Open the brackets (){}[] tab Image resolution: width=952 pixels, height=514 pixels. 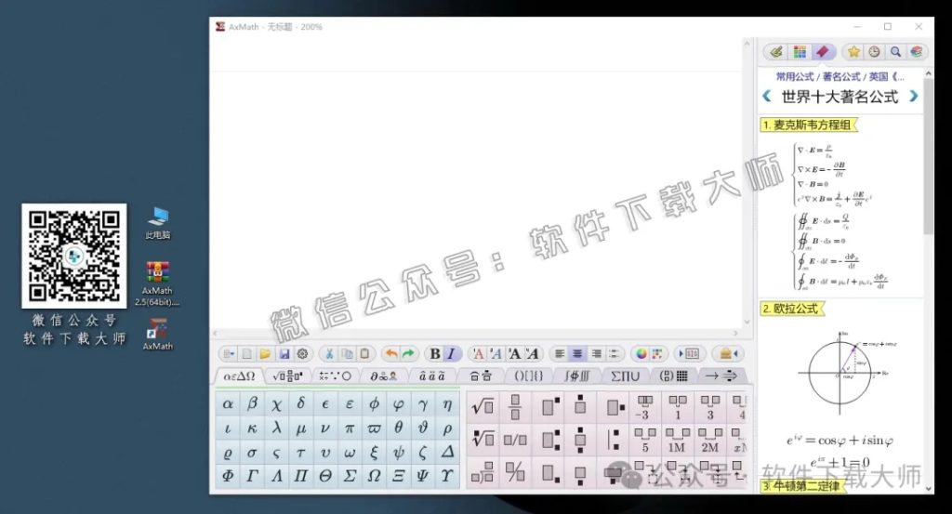529,376
